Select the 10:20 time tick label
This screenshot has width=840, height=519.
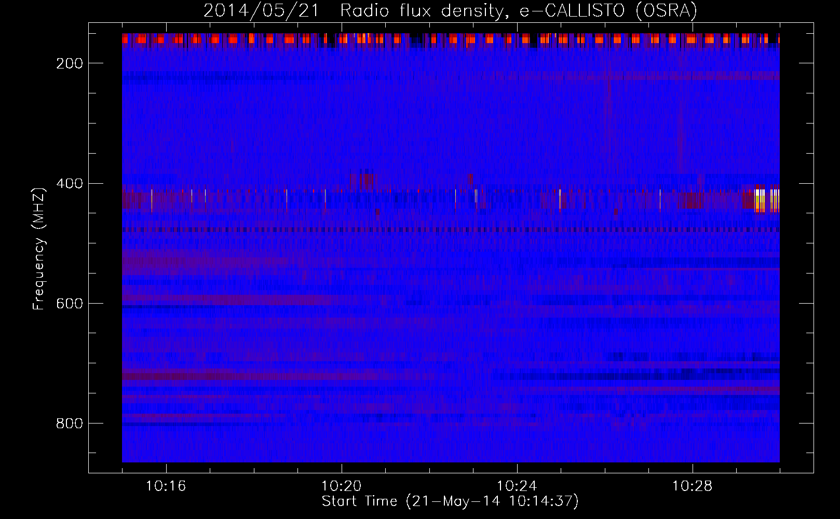pos(342,486)
